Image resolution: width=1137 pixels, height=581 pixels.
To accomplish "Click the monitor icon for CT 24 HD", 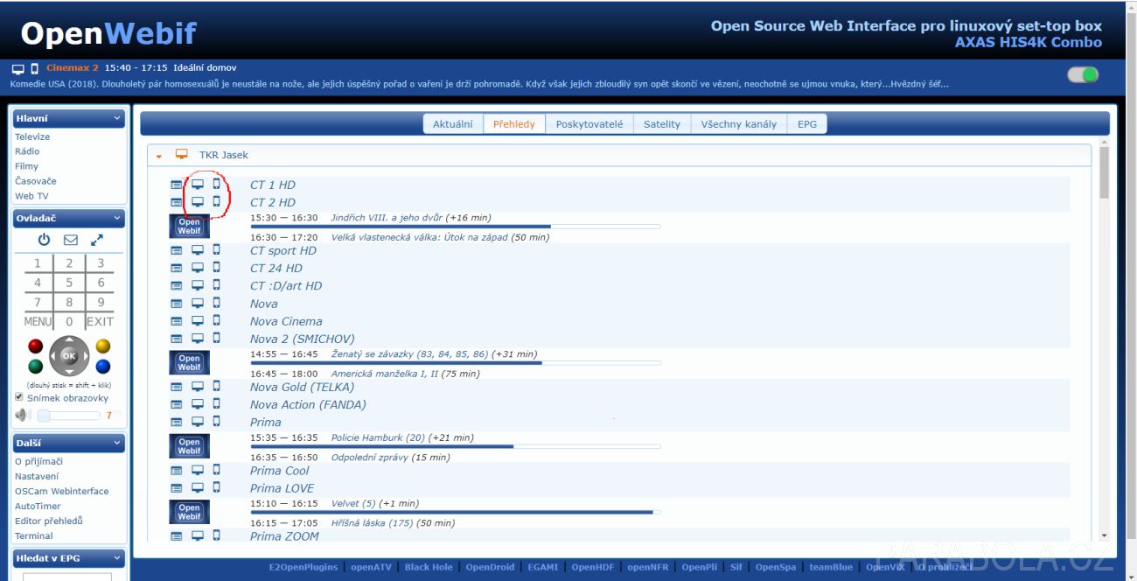I will (198, 268).
